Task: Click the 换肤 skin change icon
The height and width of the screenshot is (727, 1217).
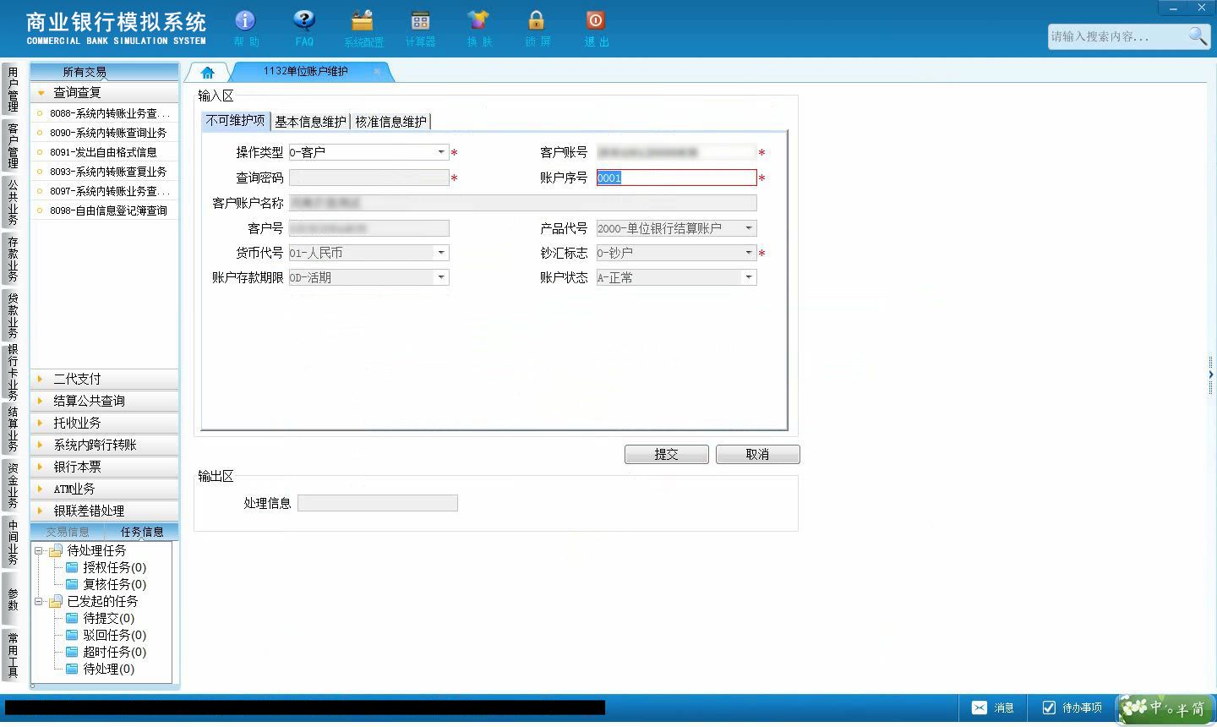Action: tap(478, 28)
